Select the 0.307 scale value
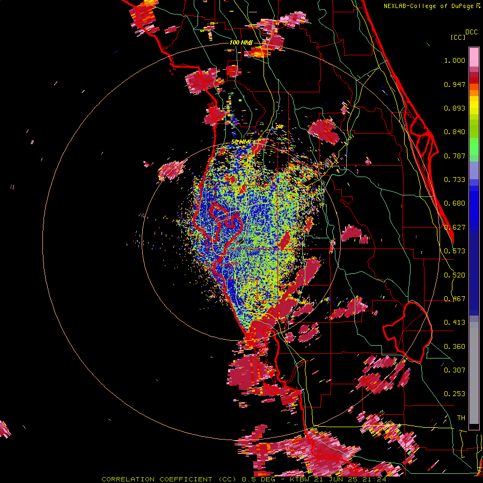Viewport: 483px width, 483px height. [455, 370]
